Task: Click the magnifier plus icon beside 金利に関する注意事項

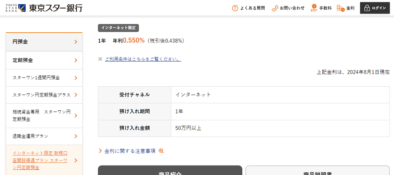Action: pos(161,151)
